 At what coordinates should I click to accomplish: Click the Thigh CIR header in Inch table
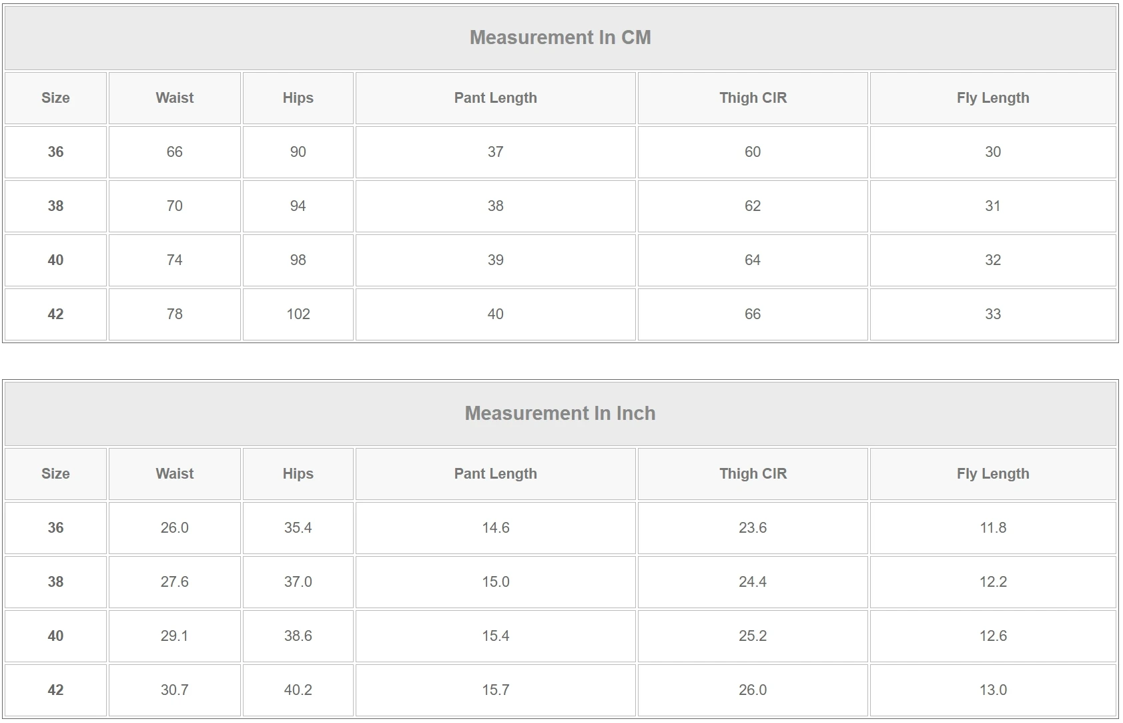753,474
